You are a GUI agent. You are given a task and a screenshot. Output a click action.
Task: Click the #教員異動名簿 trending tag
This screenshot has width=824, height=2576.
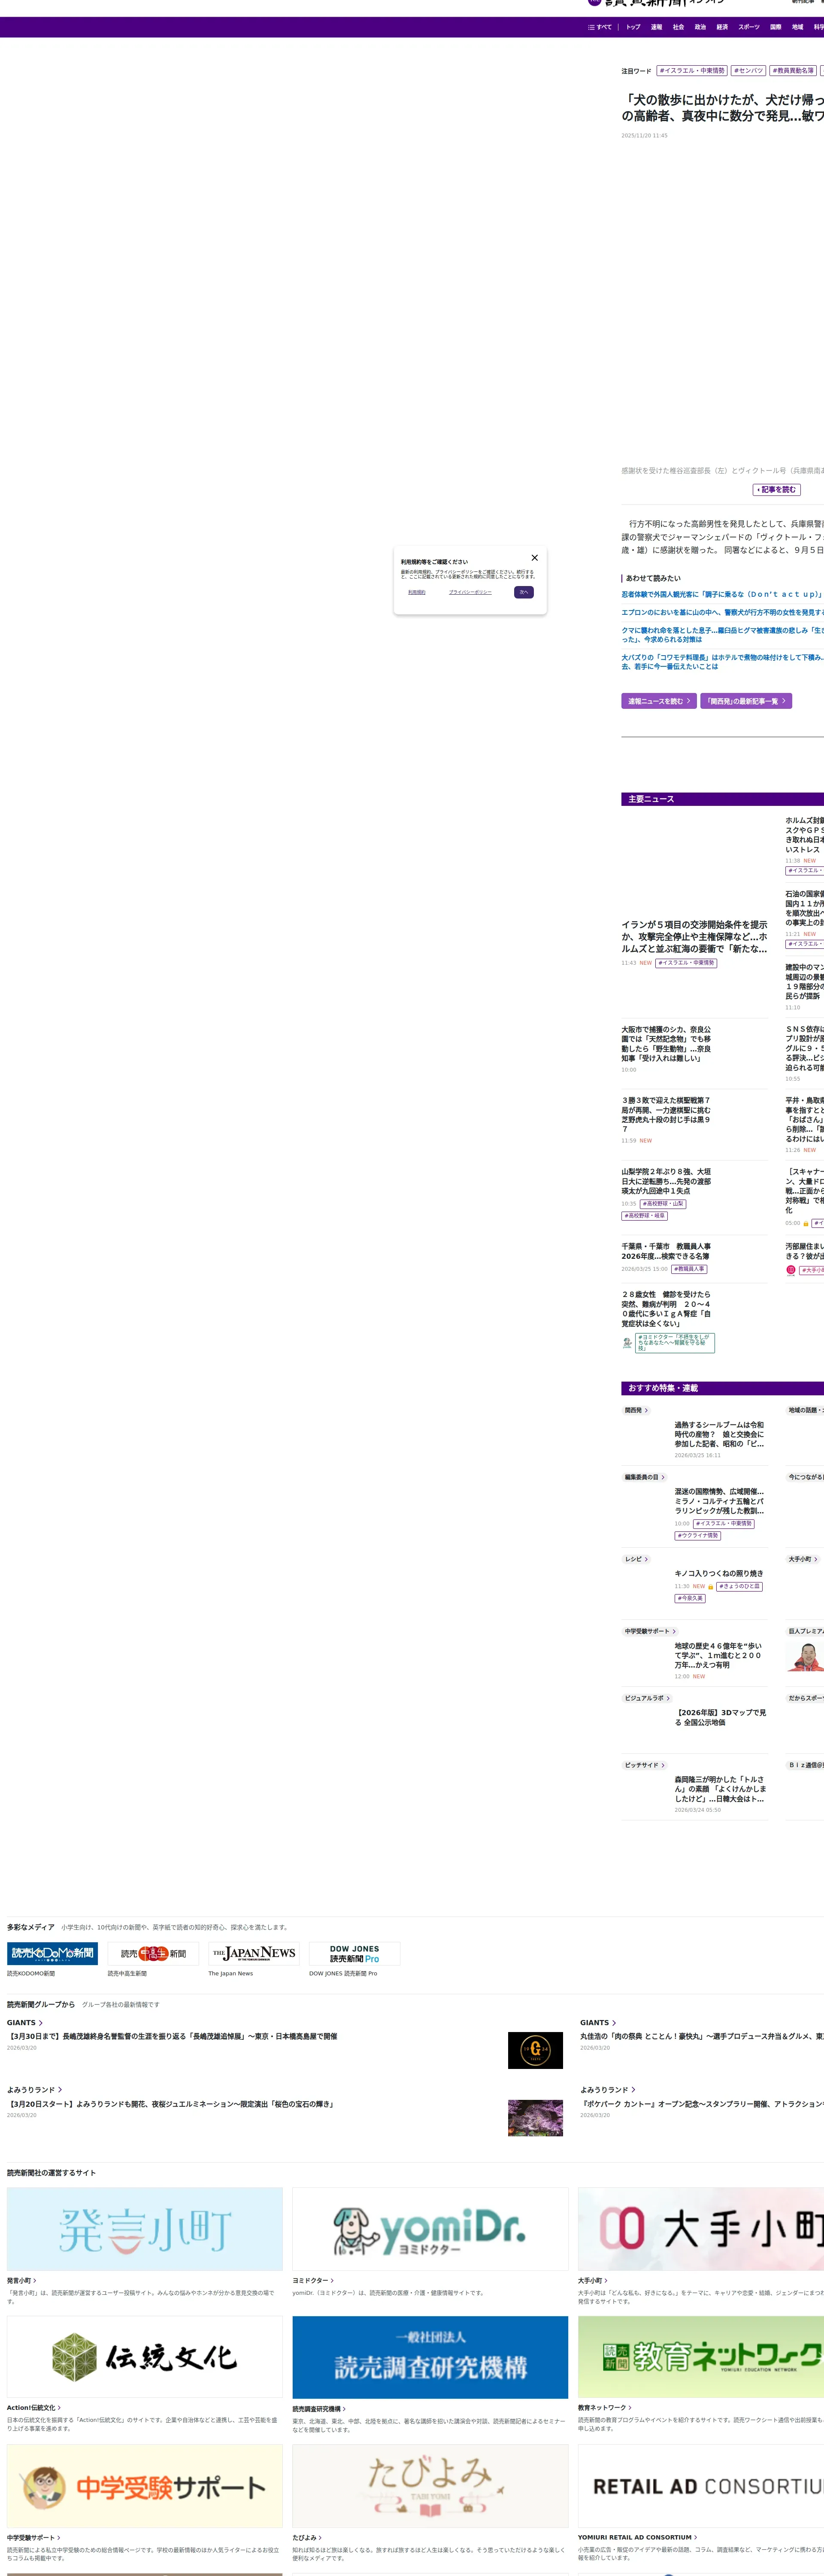(793, 71)
